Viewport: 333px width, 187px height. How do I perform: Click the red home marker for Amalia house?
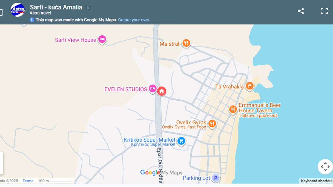[x=162, y=91]
